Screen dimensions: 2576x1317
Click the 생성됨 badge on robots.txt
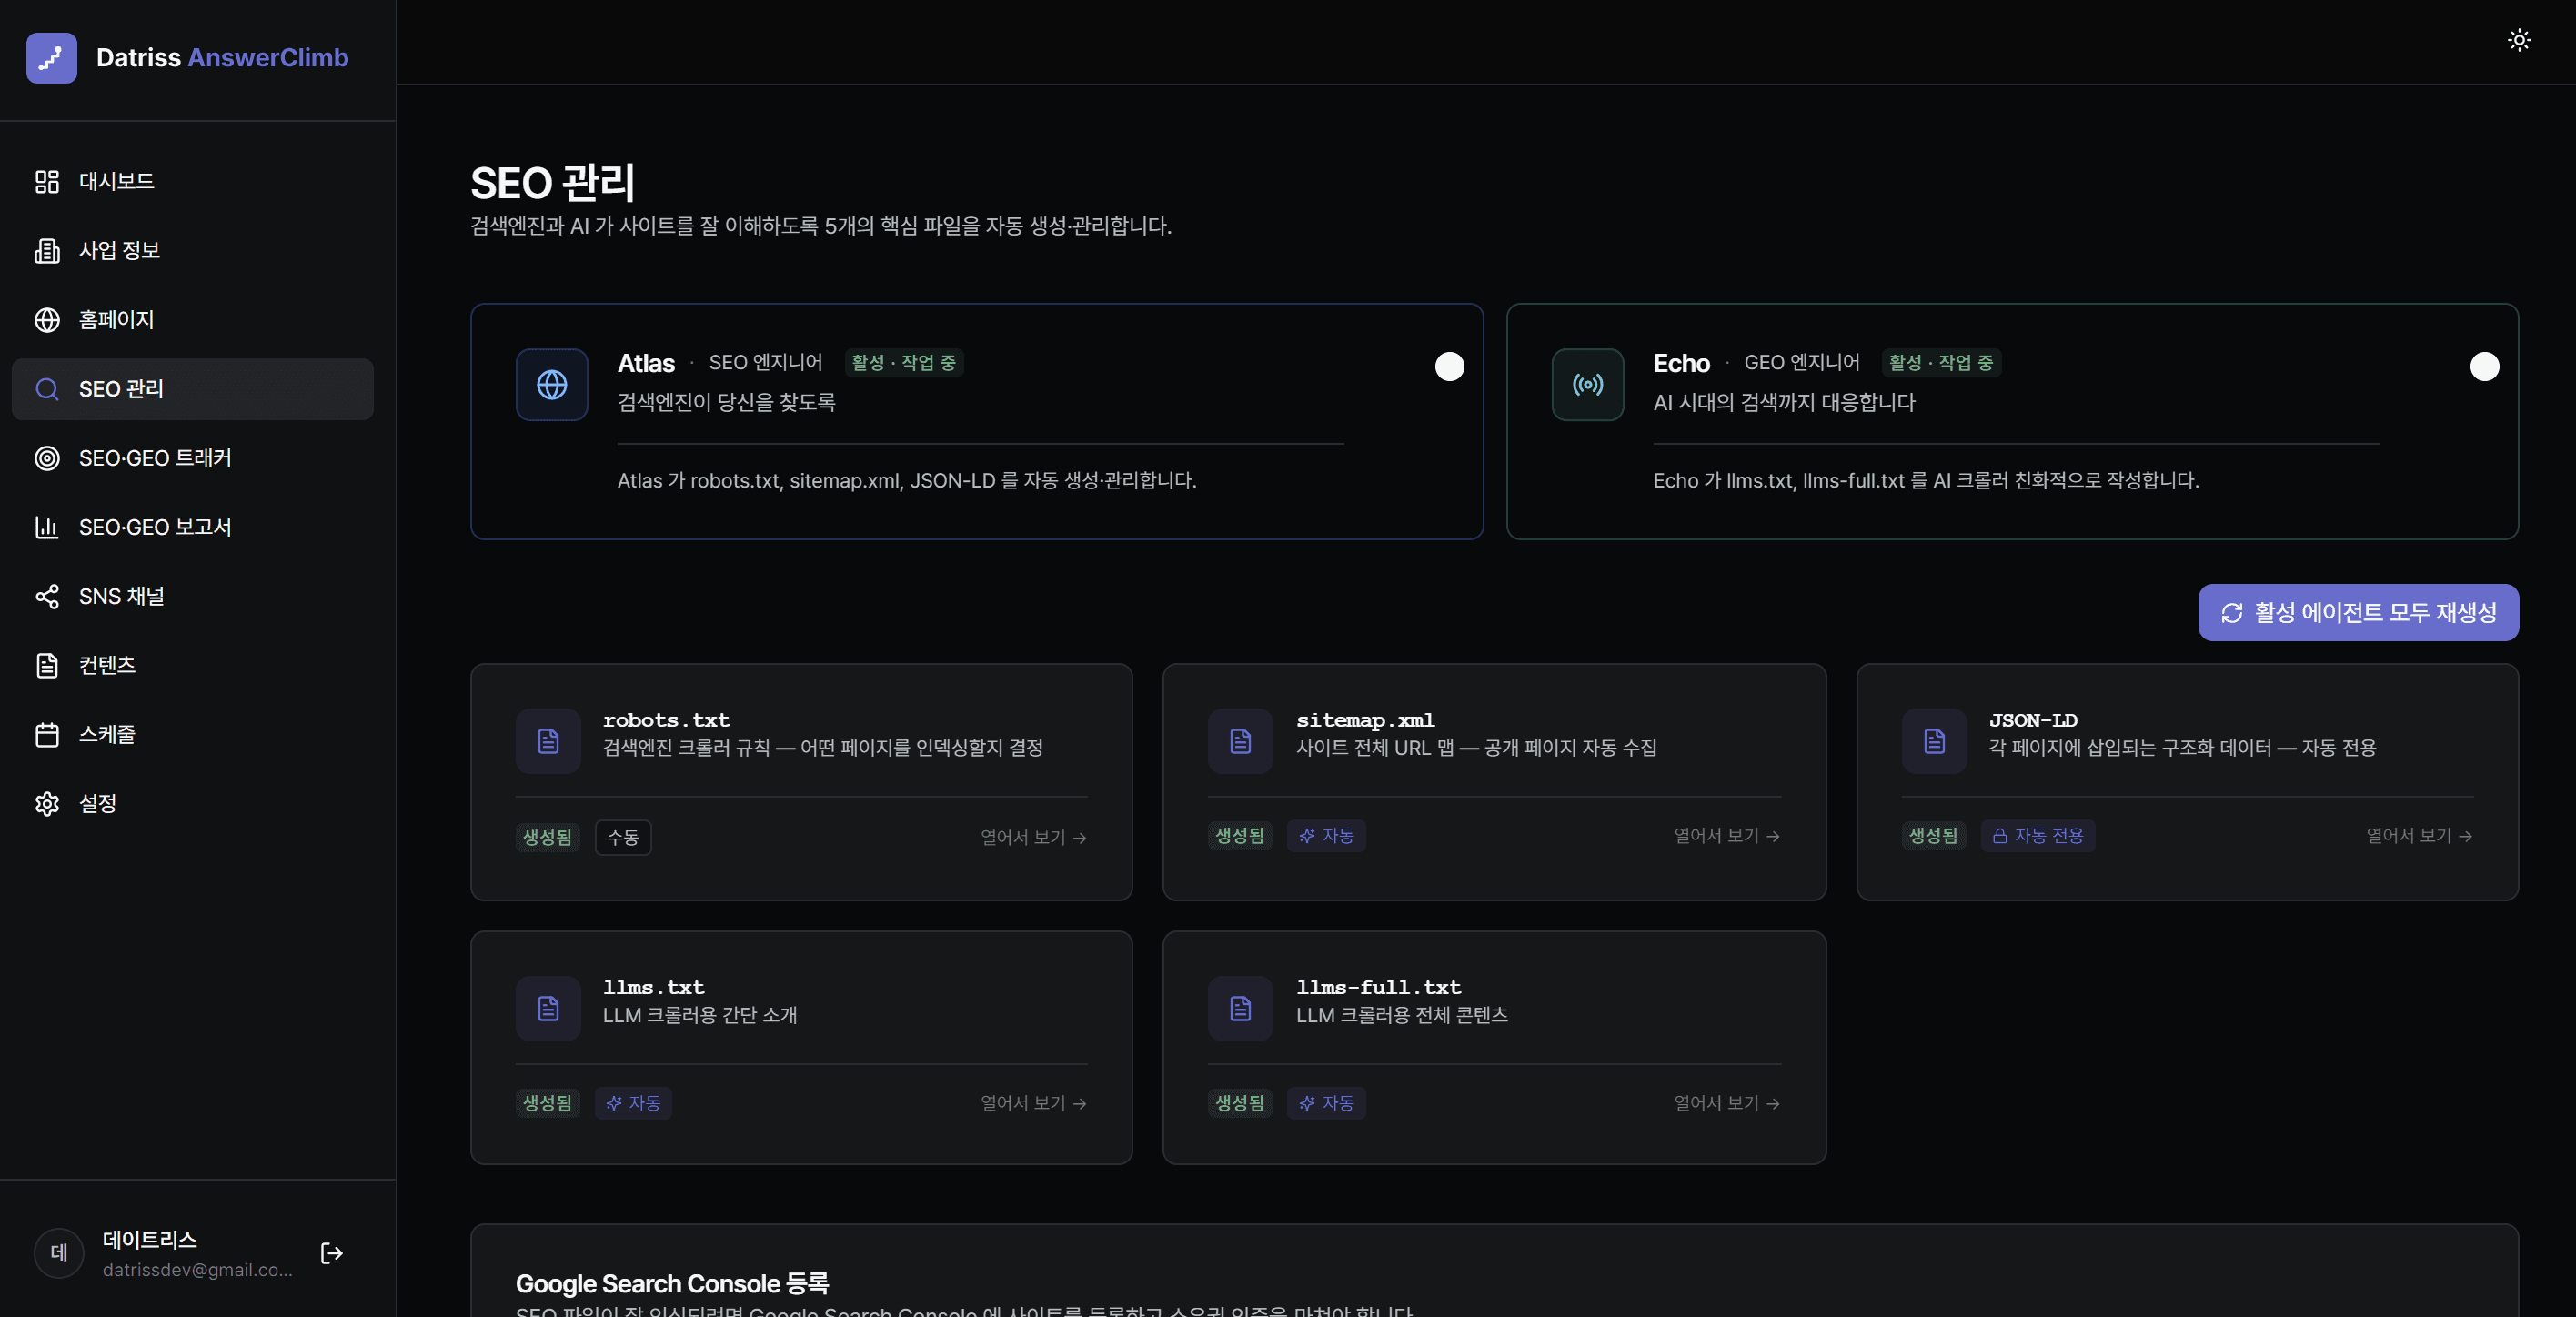548,838
